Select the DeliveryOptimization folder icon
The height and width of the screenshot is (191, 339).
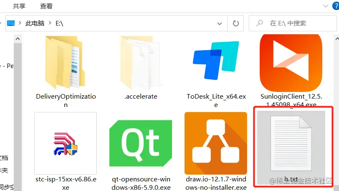point(65,63)
